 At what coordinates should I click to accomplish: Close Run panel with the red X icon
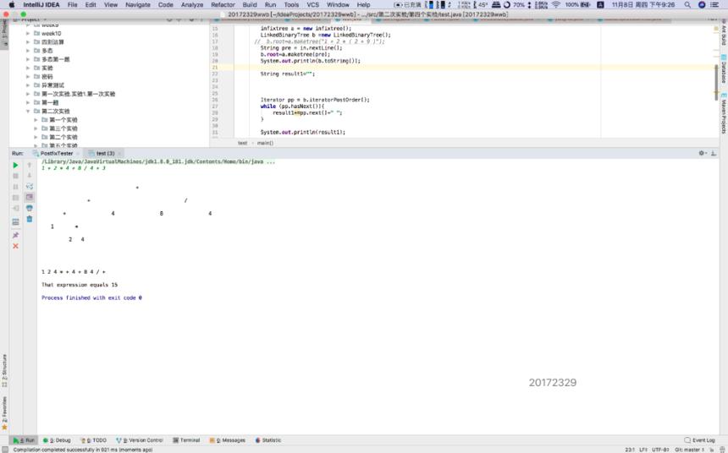[x=15, y=246]
